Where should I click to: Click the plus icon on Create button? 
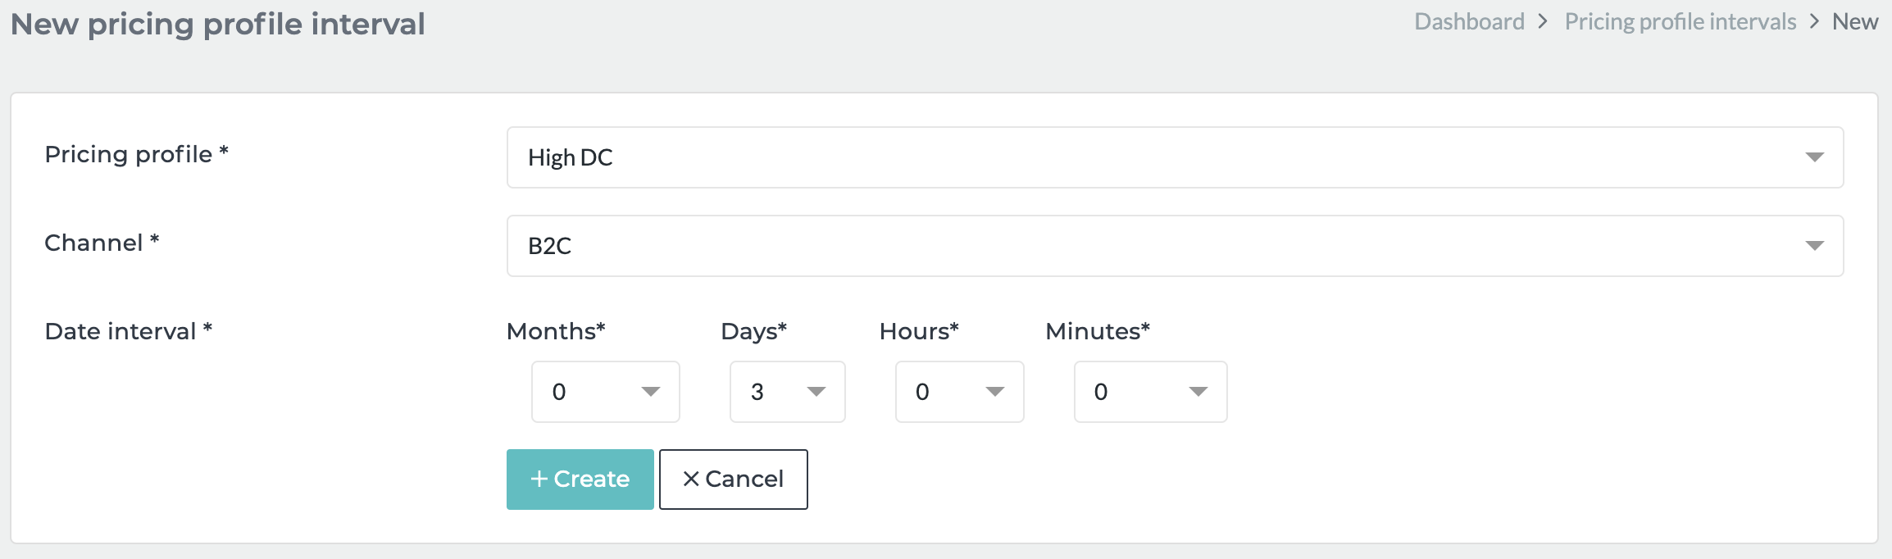click(x=539, y=479)
